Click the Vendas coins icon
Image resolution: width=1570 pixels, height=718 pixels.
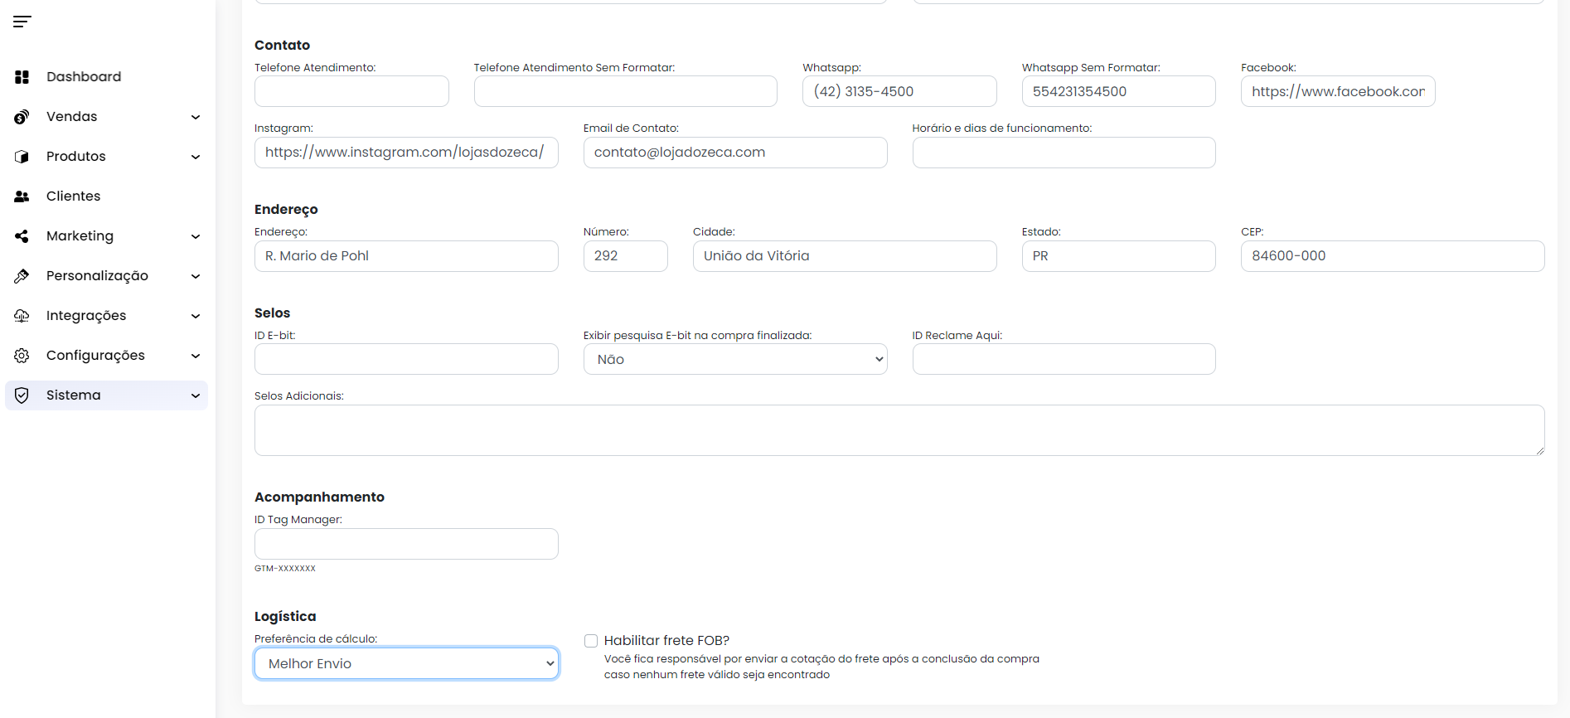click(x=22, y=117)
